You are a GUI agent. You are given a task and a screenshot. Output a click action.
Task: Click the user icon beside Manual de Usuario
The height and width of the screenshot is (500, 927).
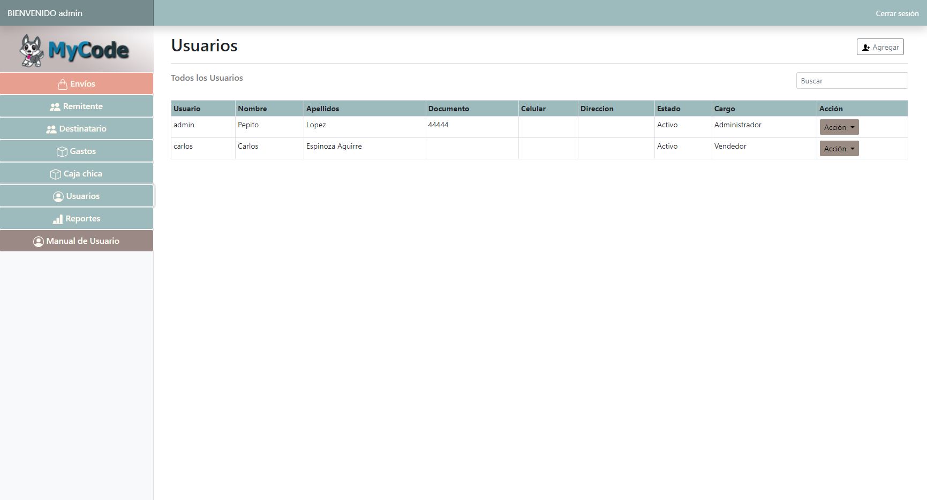[x=39, y=242]
